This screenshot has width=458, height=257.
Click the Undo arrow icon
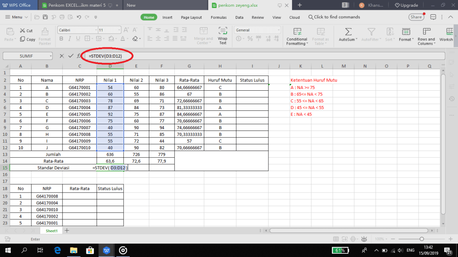(x=79, y=17)
